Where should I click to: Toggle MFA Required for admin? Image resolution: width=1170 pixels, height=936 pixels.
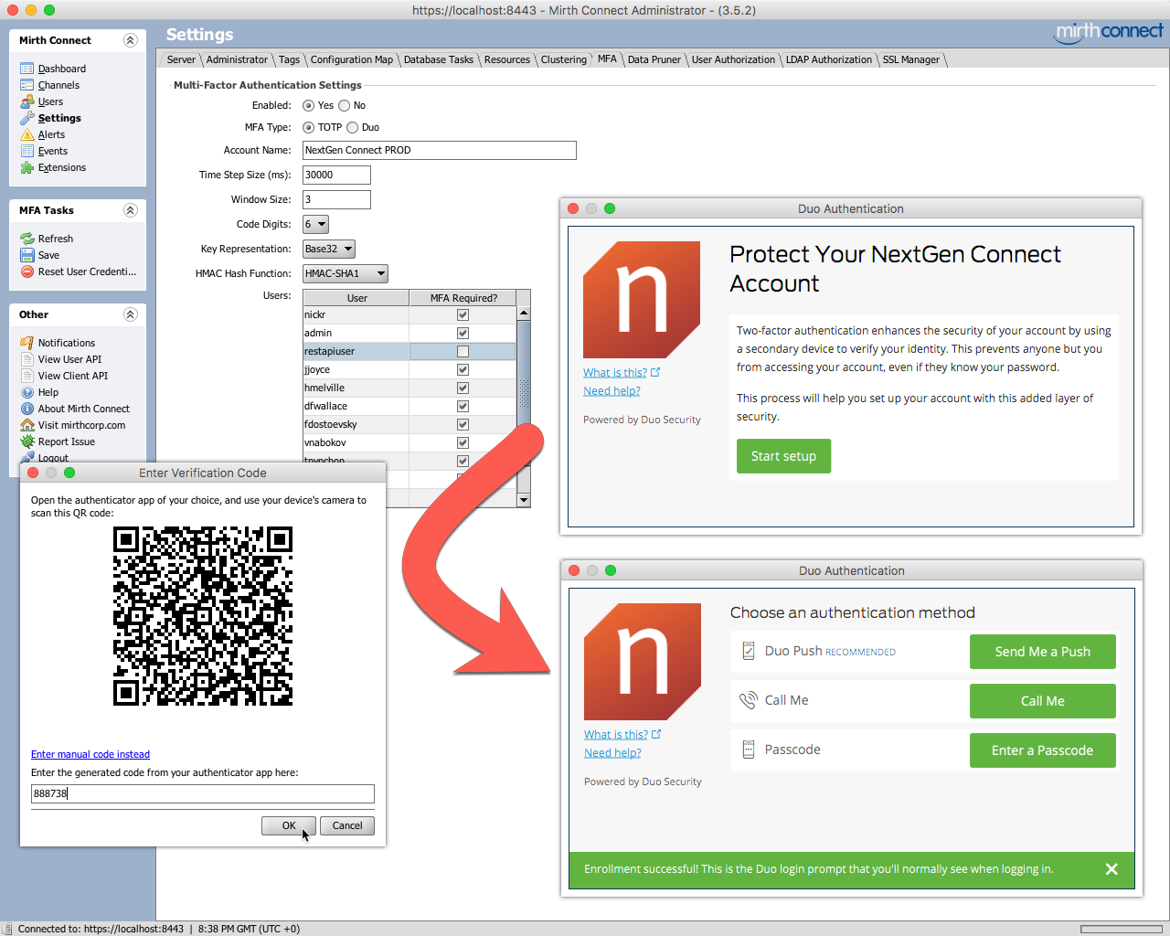(463, 333)
